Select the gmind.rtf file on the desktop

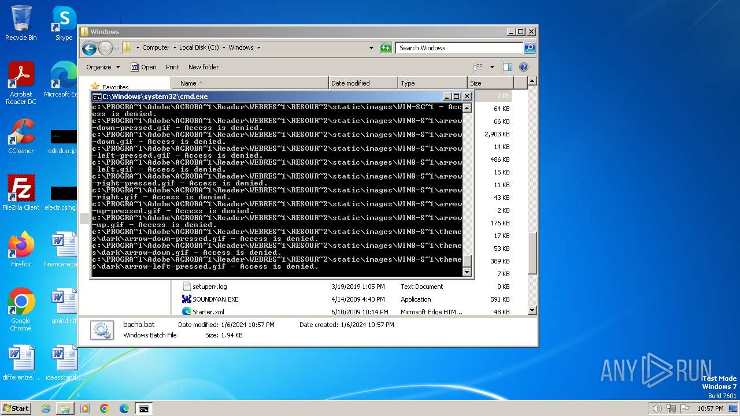(x=64, y=306)
